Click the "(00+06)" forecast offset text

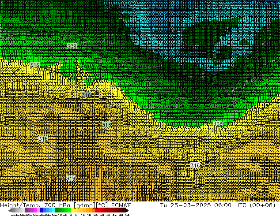[x=262, y=205]
